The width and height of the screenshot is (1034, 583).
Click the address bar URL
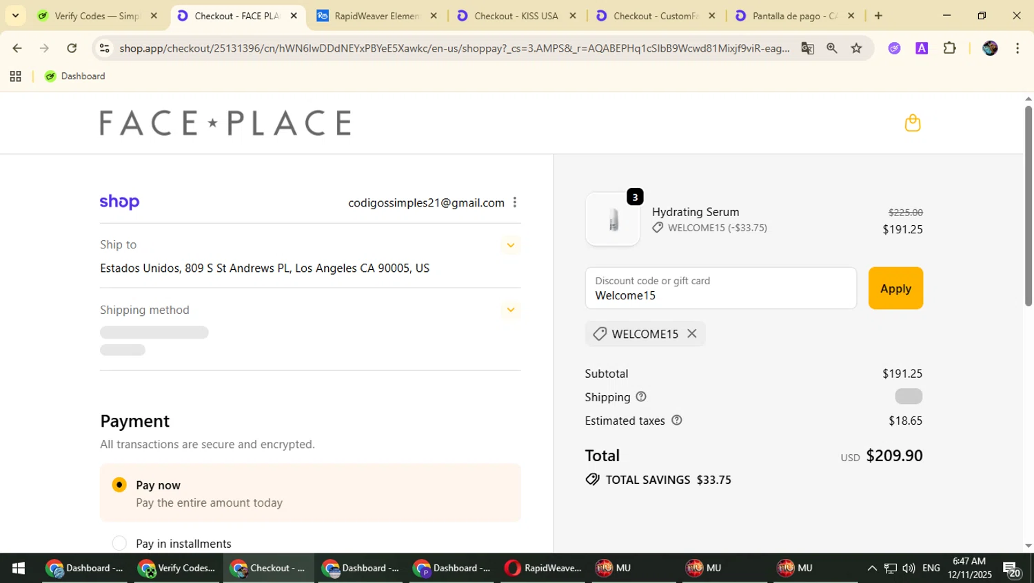pyautogui.click(x=454, y=48)
